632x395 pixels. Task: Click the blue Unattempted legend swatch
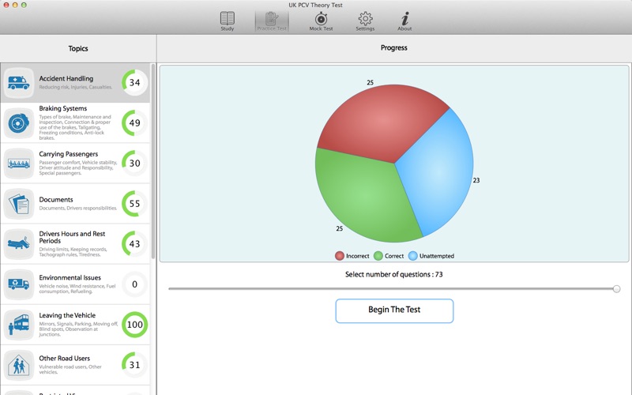[412, 256]
